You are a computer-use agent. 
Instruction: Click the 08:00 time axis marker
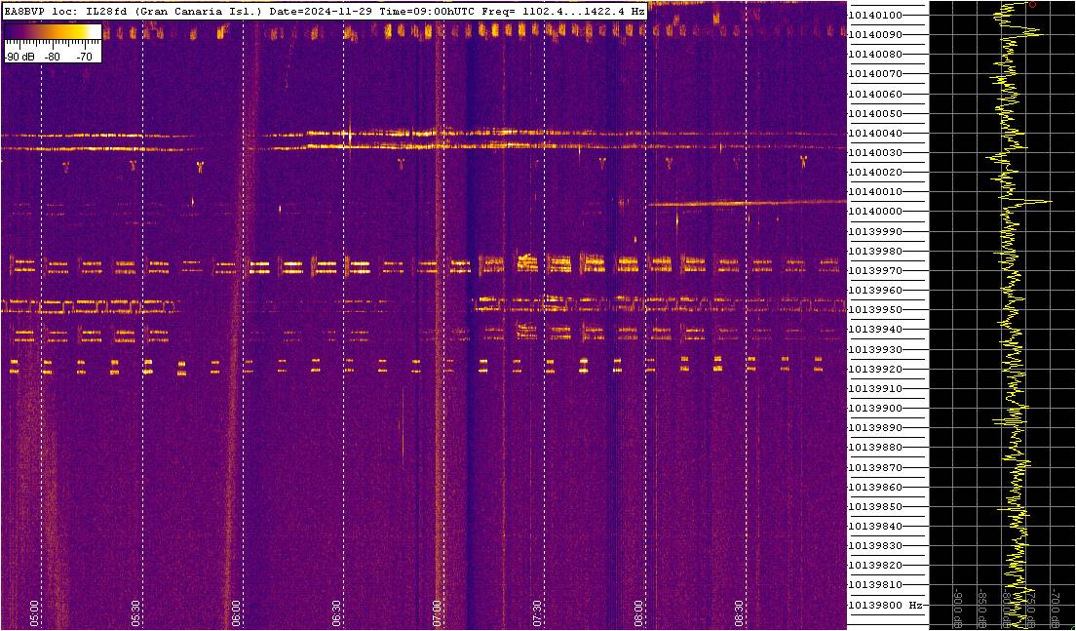click(x=638, y=611)
